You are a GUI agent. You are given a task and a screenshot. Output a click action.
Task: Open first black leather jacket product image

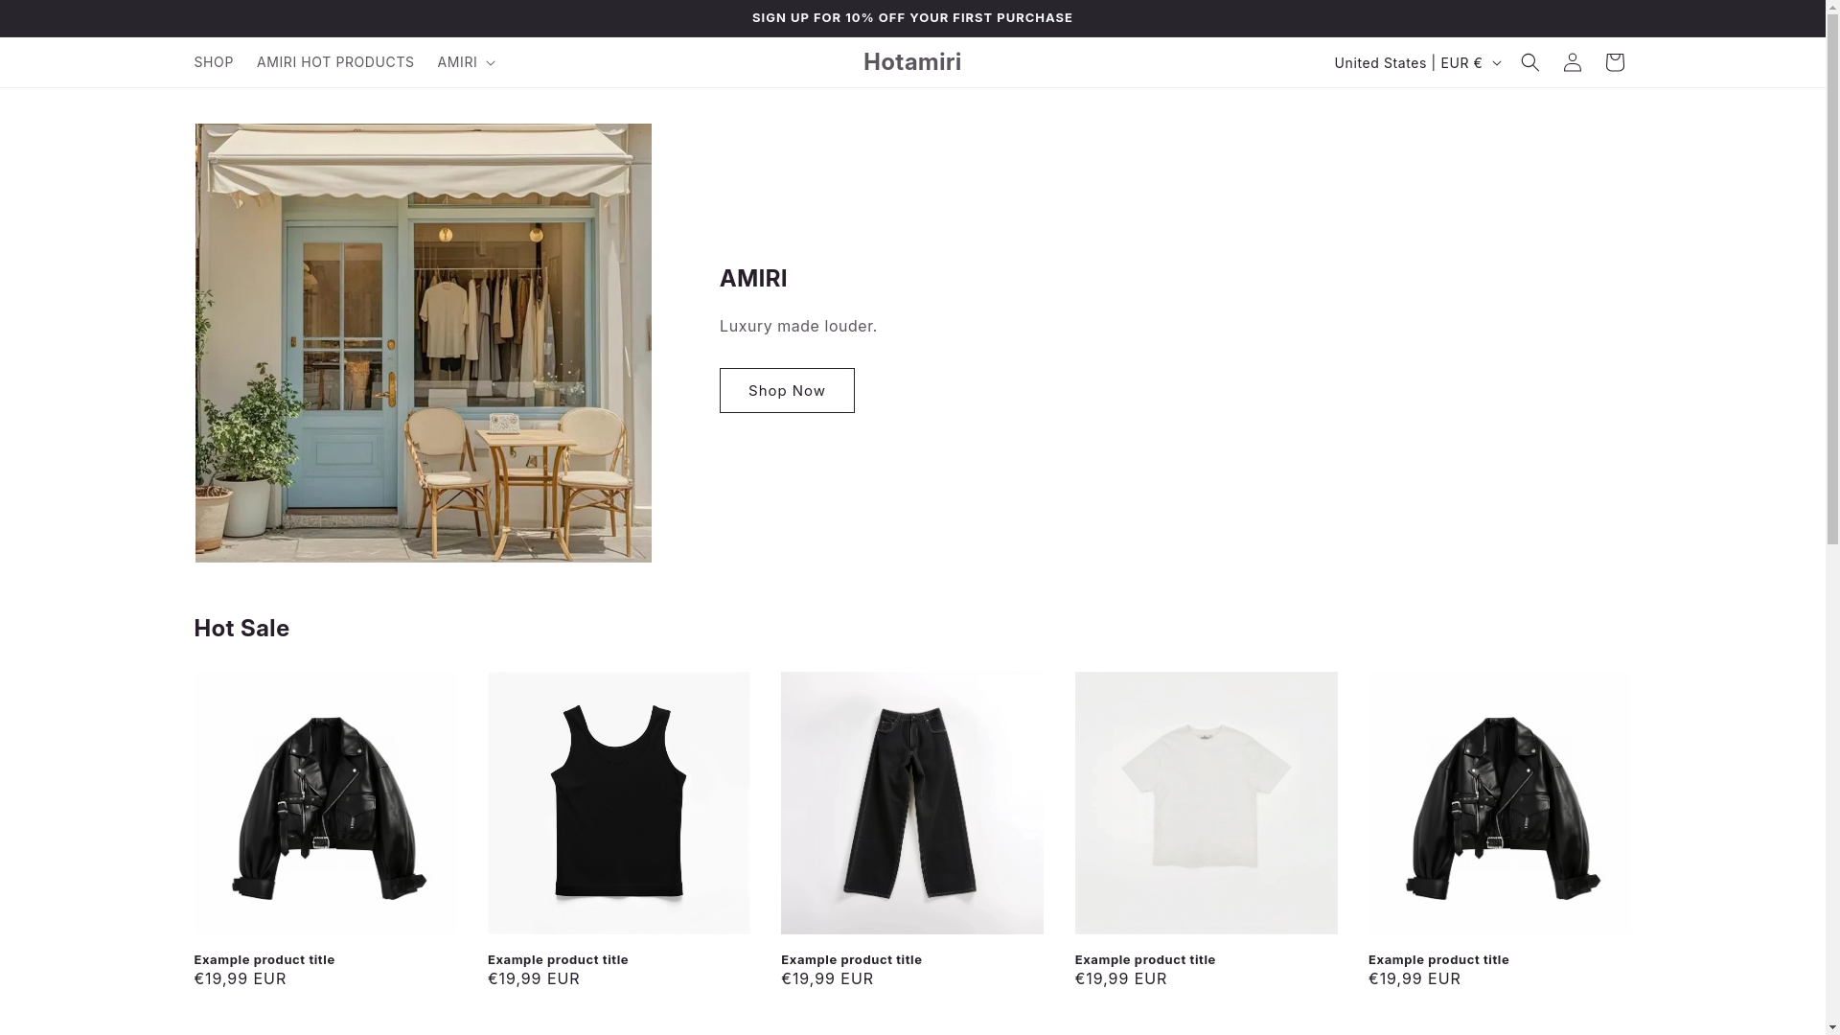(x=325, y=803)
